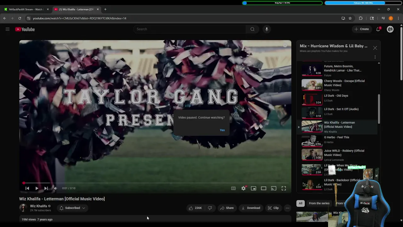Skip to the next video
Viewport: 403px width, 227px height.
(46, 188)
